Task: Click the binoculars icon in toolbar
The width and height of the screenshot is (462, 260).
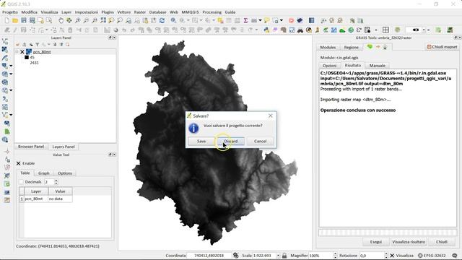Action: (300, 30)
